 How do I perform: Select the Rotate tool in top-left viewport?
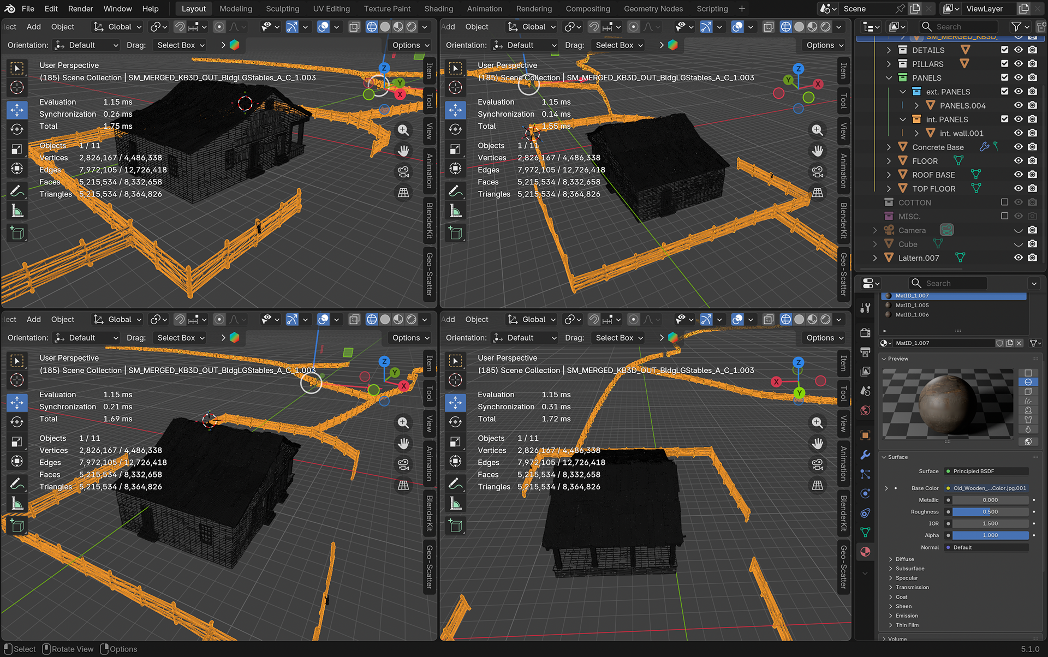17,129
